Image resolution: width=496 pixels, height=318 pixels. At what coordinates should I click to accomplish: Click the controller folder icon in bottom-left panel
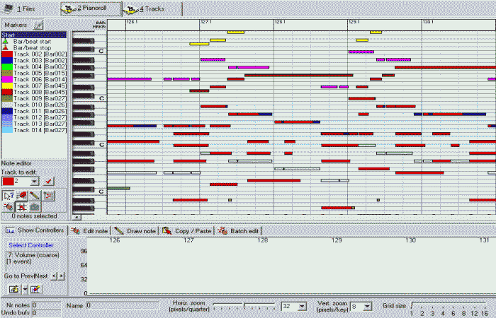pyautogui.click(x=13, y=289)
